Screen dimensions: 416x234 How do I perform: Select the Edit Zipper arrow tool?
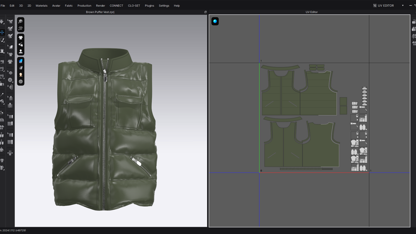coord(10,98)
